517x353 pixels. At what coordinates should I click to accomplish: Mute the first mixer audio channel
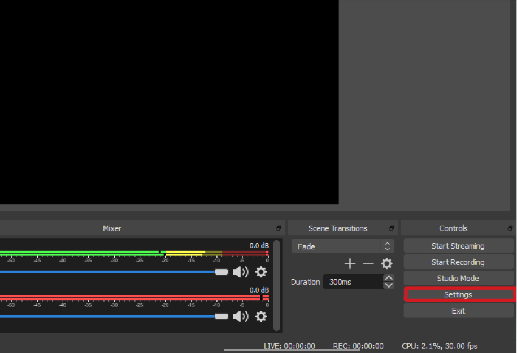(240, 272)
